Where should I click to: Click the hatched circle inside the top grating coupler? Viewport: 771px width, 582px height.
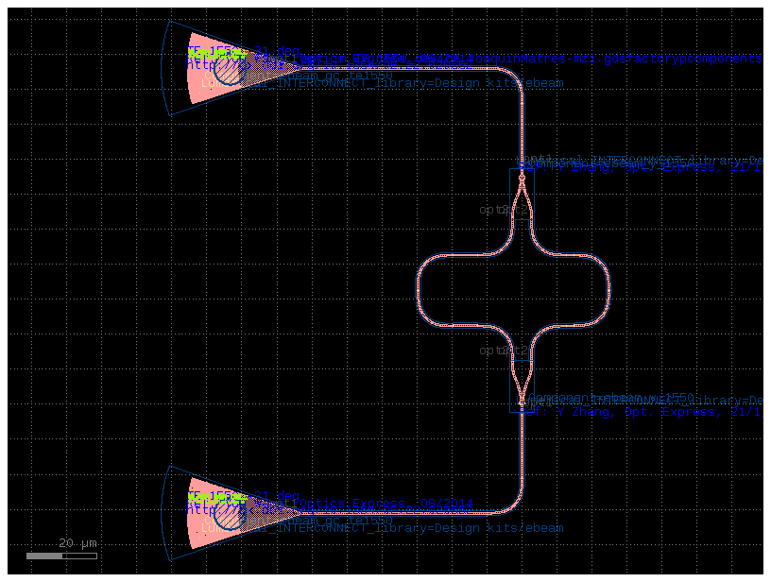tap(230, 71)
